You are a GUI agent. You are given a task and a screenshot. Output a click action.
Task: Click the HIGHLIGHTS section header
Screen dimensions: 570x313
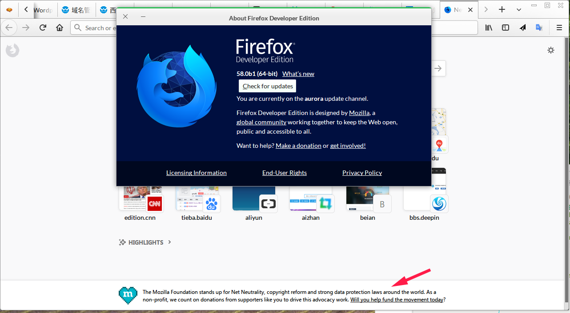pyautogui.click(x=146, y=242)
